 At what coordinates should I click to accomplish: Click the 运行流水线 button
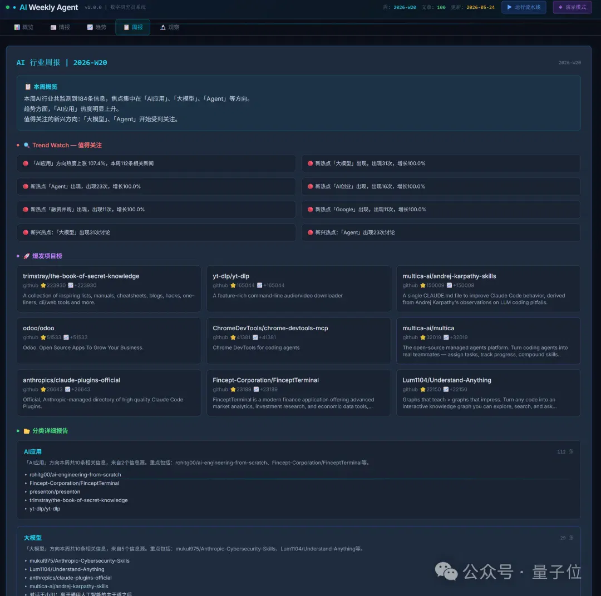[x=524, y=7]
